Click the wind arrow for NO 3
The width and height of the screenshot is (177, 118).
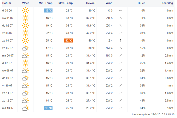coord(120,55)
